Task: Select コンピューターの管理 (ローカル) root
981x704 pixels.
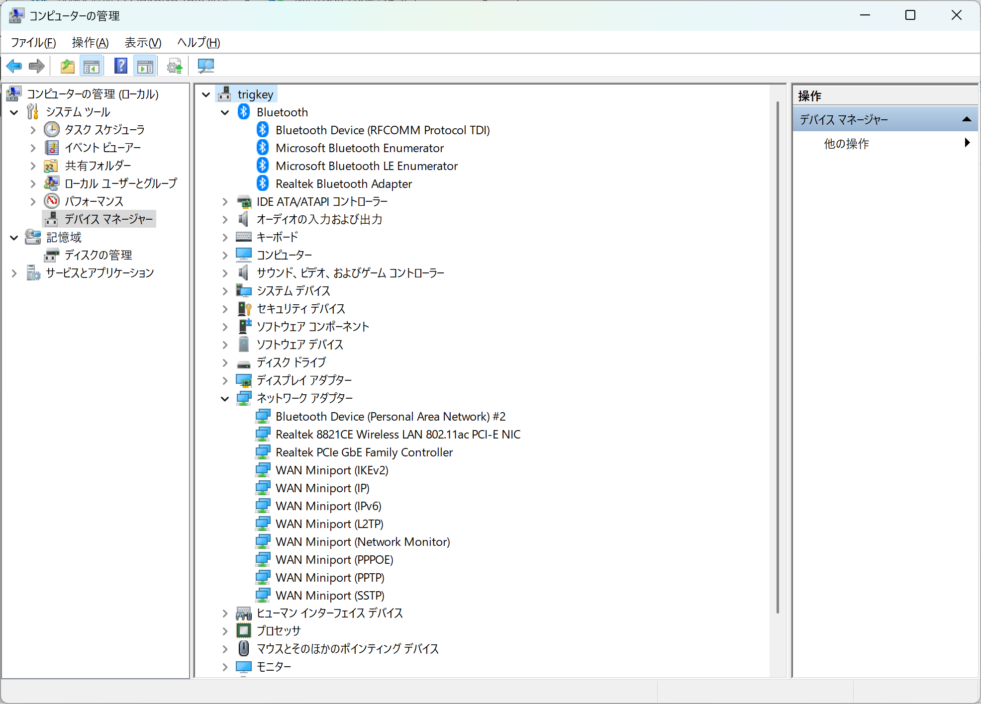Action: [93, 94]
